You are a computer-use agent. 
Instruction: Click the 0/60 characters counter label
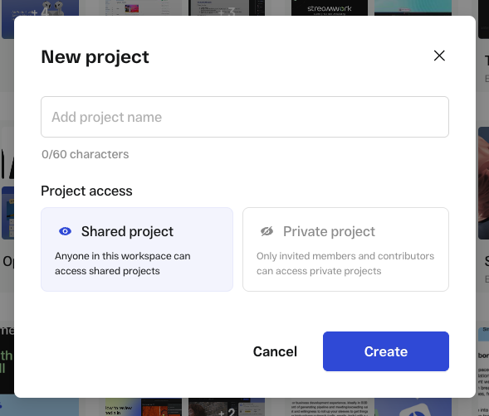(86, 154)
